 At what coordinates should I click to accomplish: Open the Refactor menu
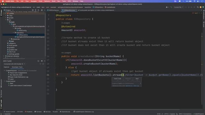coord(47,1)
